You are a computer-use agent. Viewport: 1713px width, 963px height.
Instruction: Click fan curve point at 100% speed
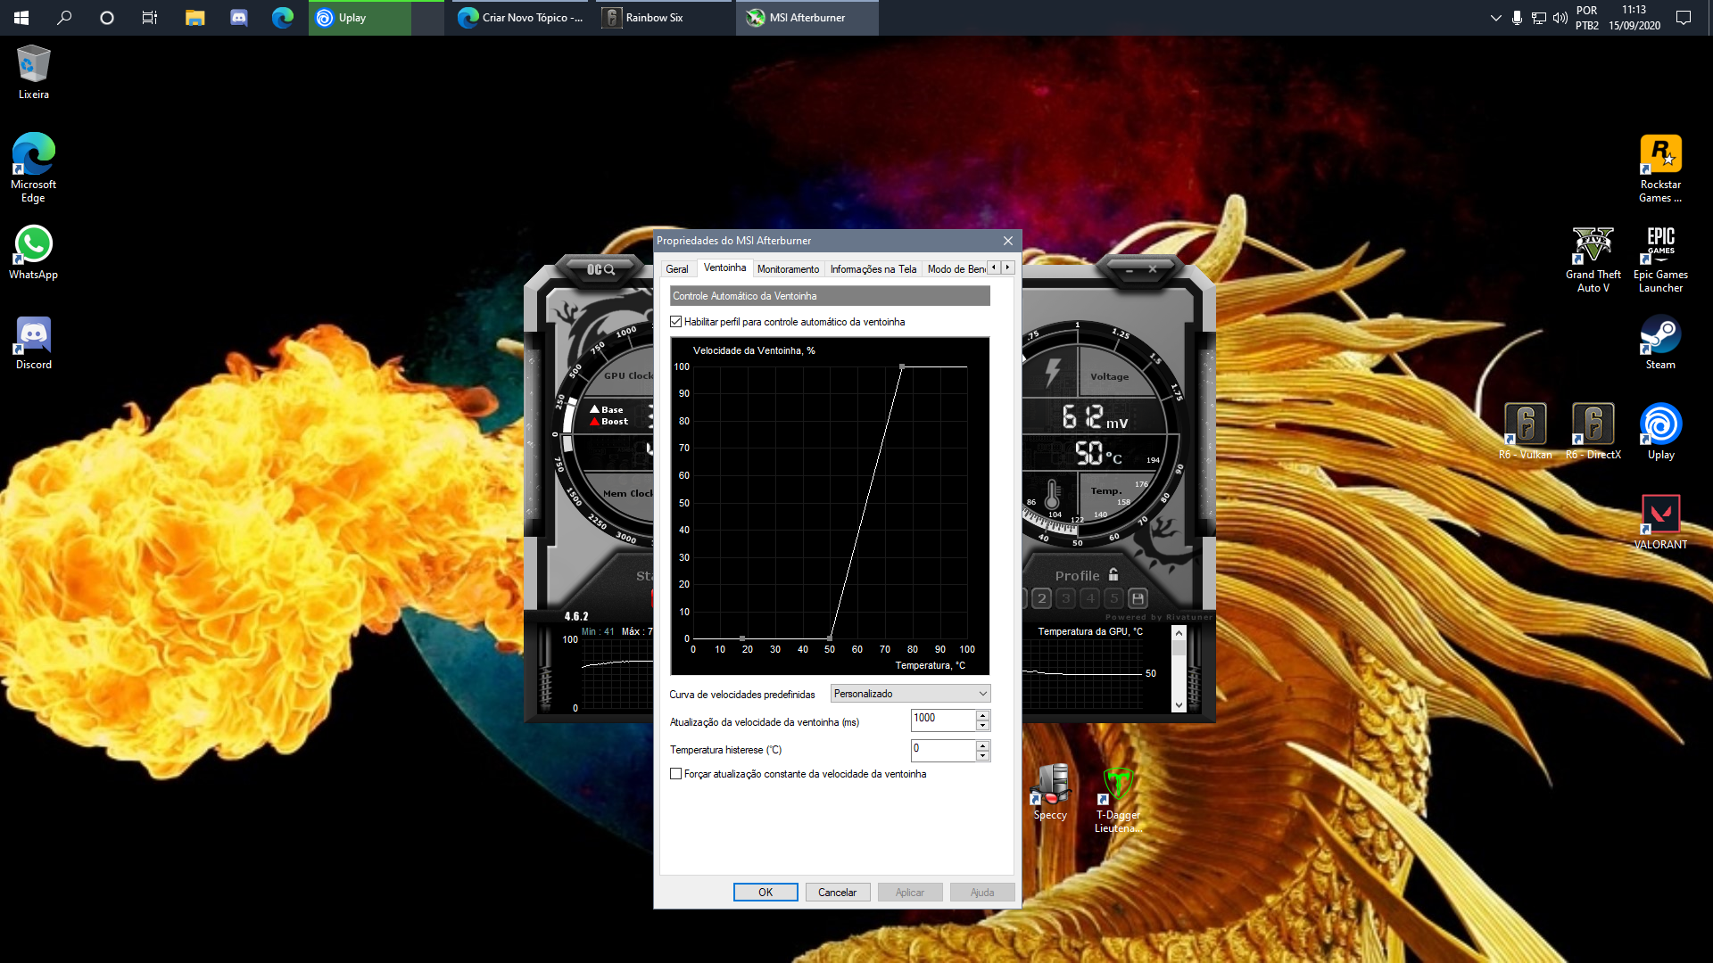[x=902, y=366]
